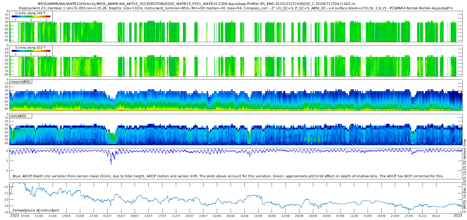The height and width of the screenshot is (220, 467).
Task: Click the 'U (m/s) along 241°T' legend title
Action: tap(30, 13)
